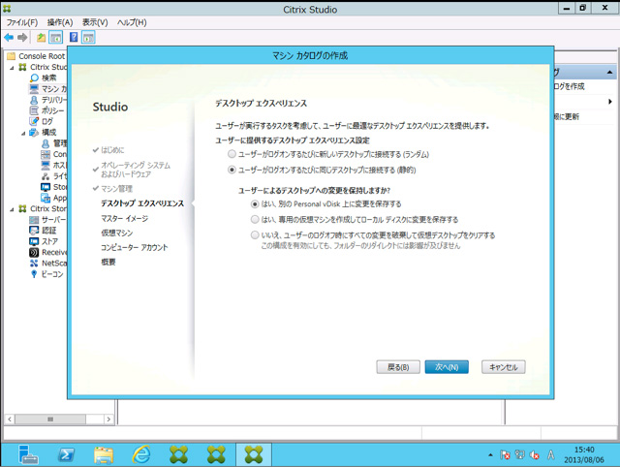Viewport: 620px width, 467px height.
Task: Open Server Manager from taskbar
Action: coord(28,454)
